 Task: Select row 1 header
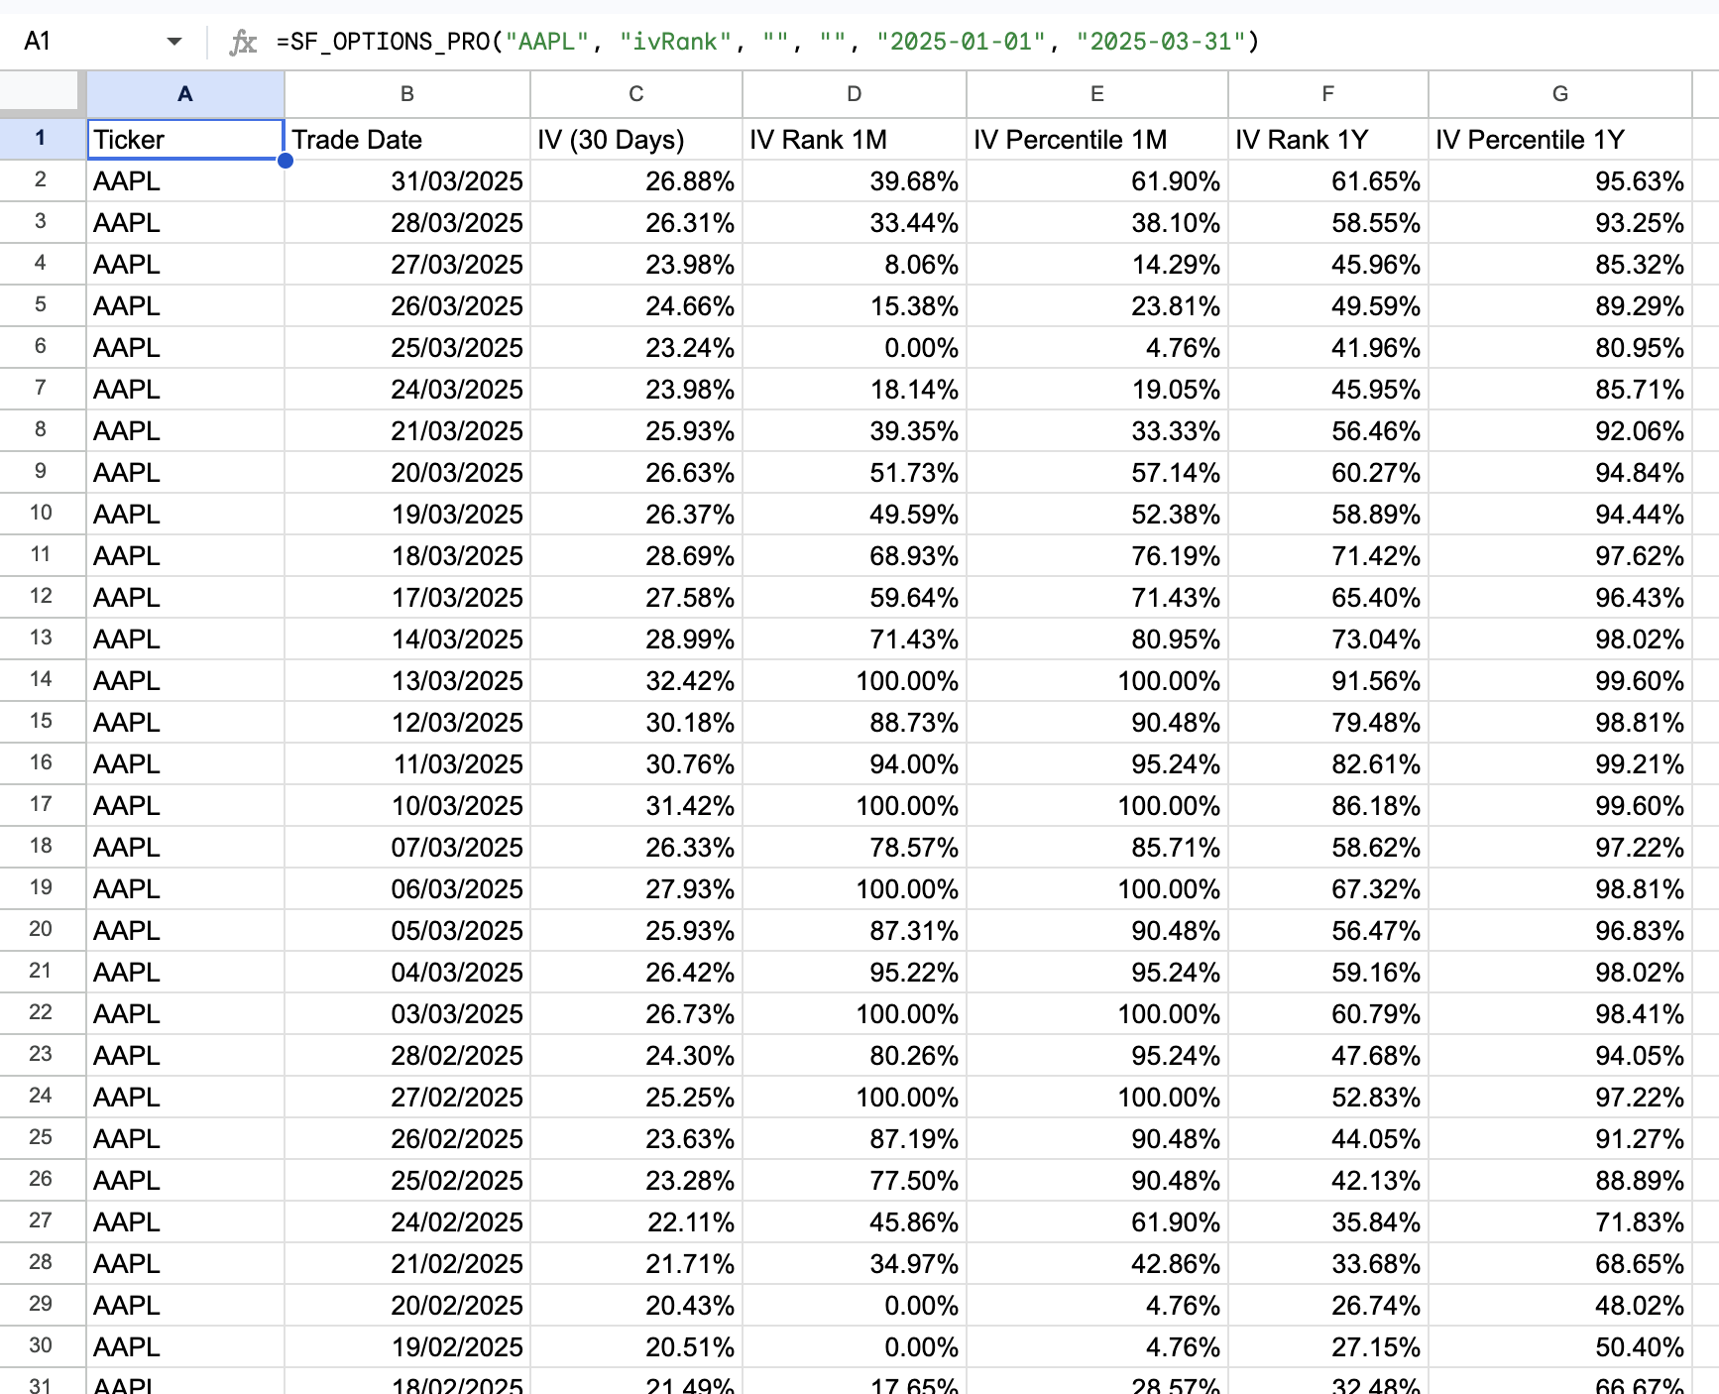41,138
